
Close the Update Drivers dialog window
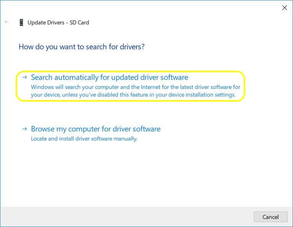[284, 8]
